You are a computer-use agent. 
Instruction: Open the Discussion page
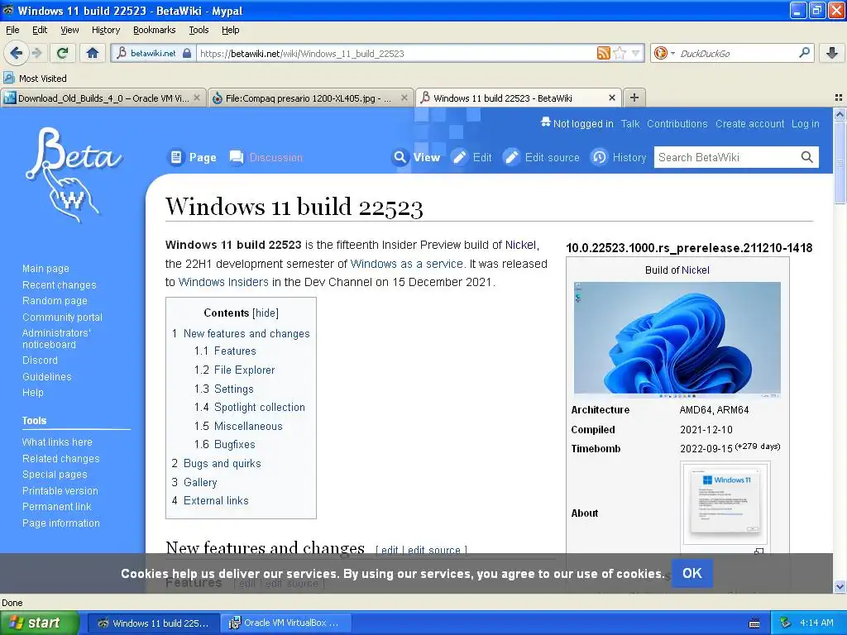tap(275, 157)
